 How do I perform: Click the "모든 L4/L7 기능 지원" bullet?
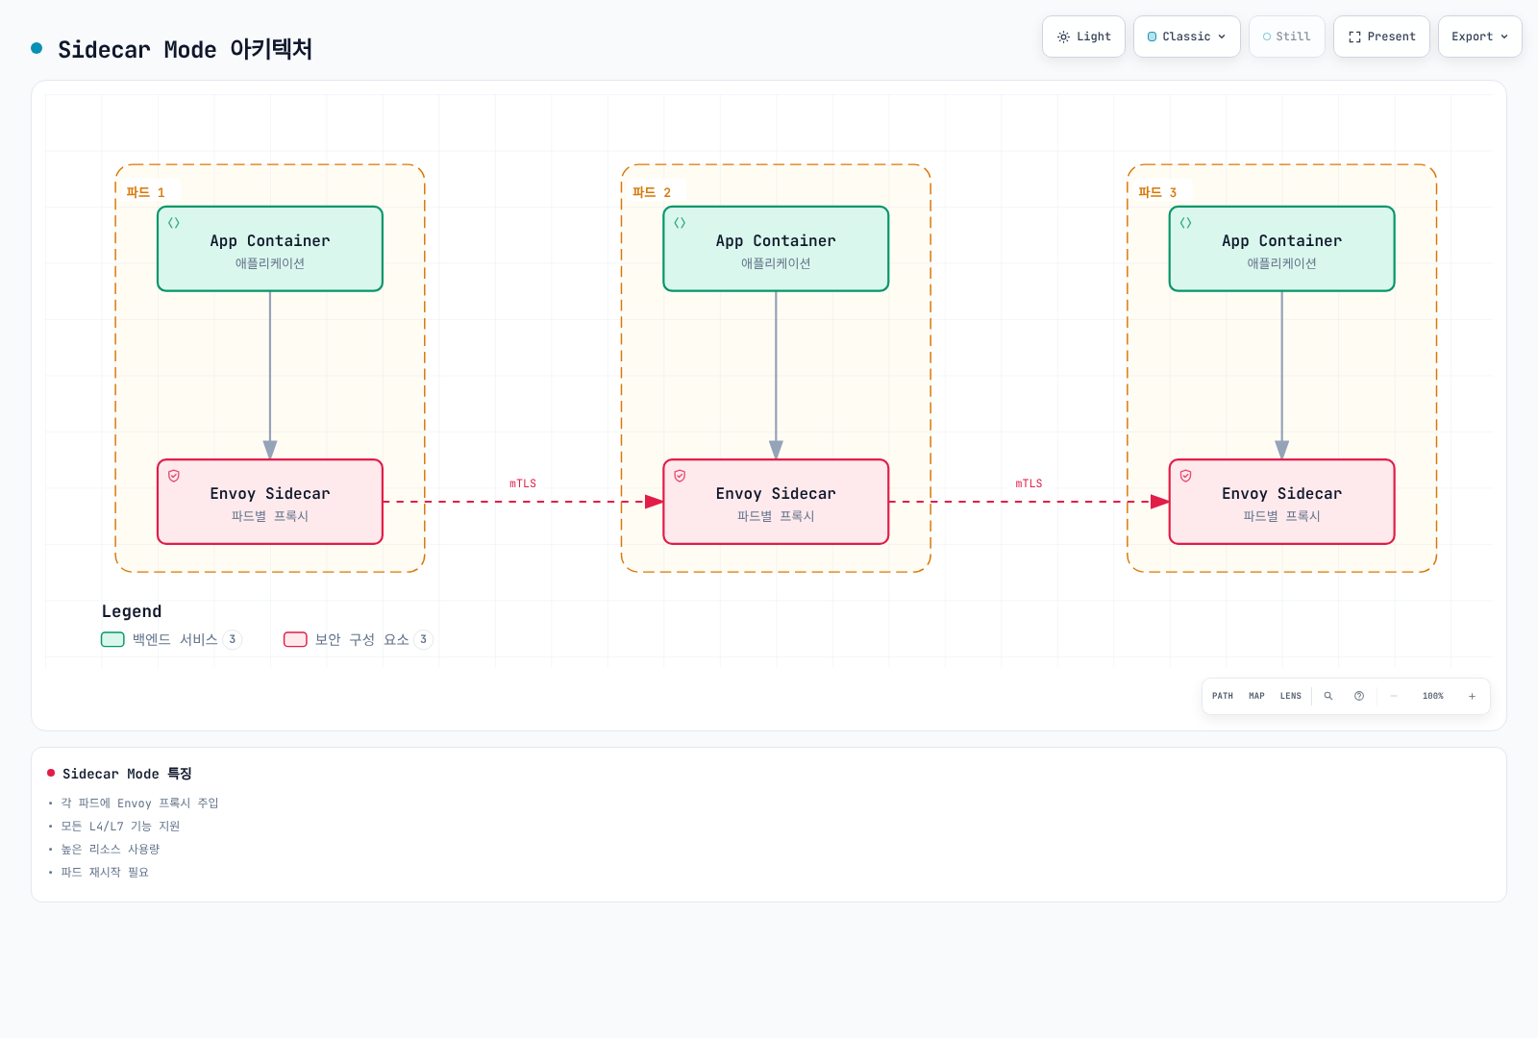click(x=120, y=826)
